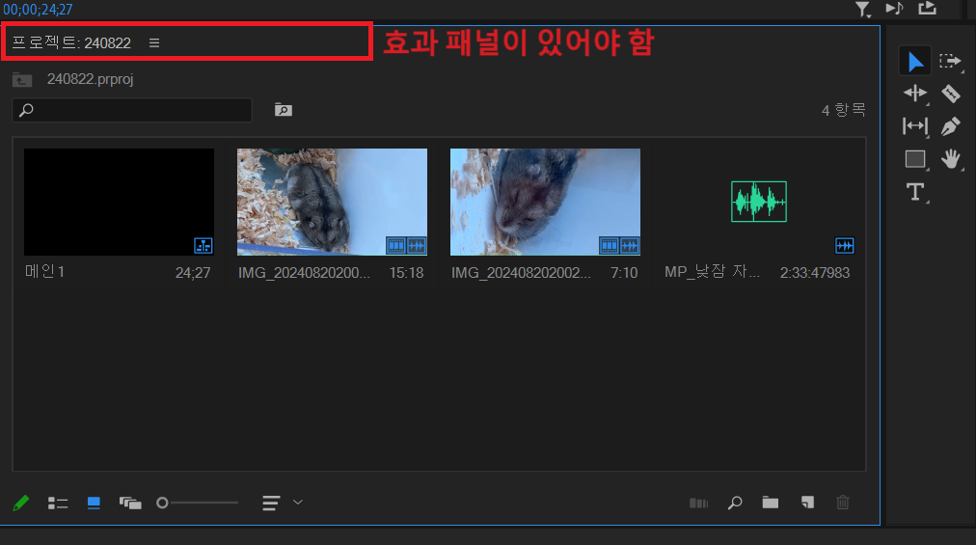Click the audio badge on 7:10 clip

[630, 245]
